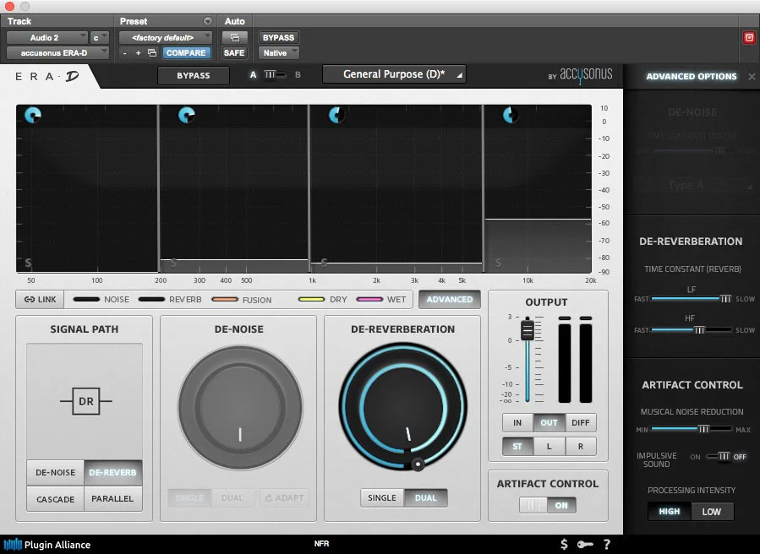Viewport: 760px width, 554px height.
Task: Click the DR signal path block
Action: [86, 401]
